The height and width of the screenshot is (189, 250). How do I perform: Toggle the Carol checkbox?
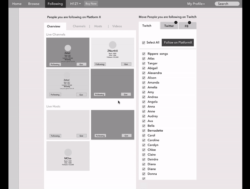coord(144,135)
